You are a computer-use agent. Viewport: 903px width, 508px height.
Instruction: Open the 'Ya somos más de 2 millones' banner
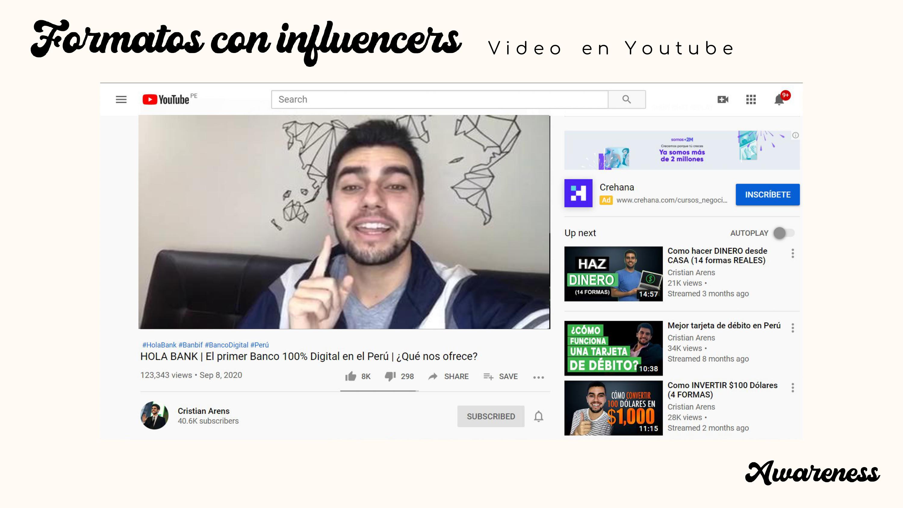(x=682, y=150)
